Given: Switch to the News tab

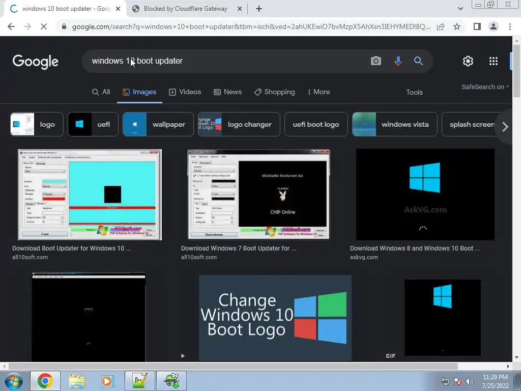Looking at the screenshot, I should click(227, 92).
